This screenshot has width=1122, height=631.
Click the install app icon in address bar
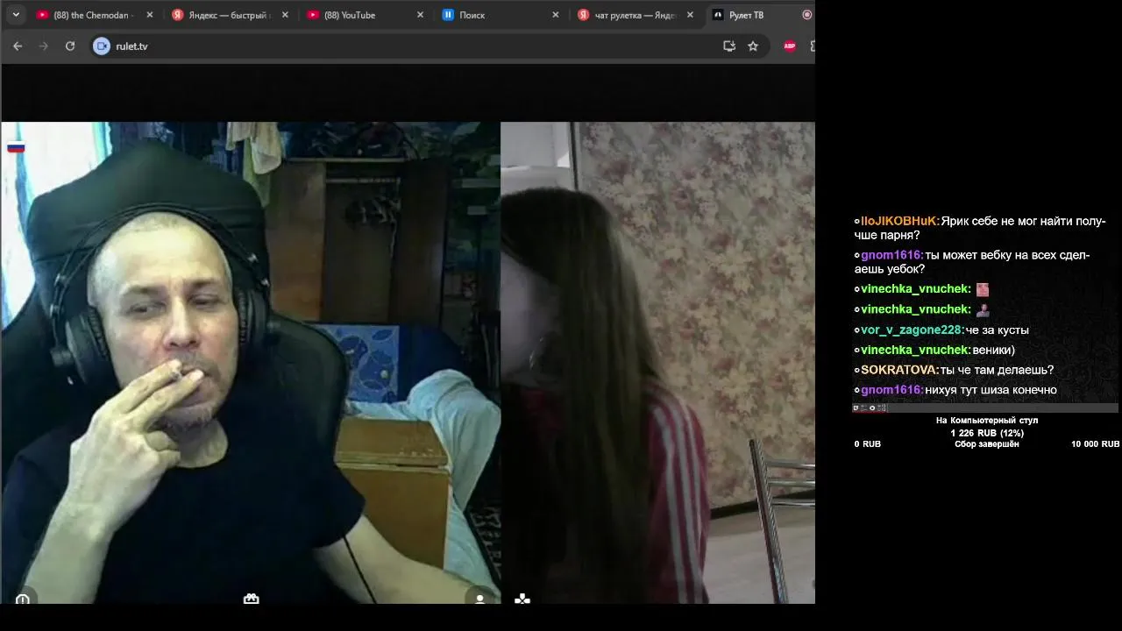point(729,46)
